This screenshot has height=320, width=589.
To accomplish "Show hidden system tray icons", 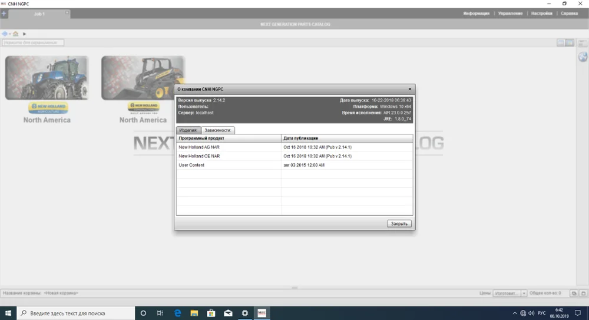I will click(x=515, y=314).
